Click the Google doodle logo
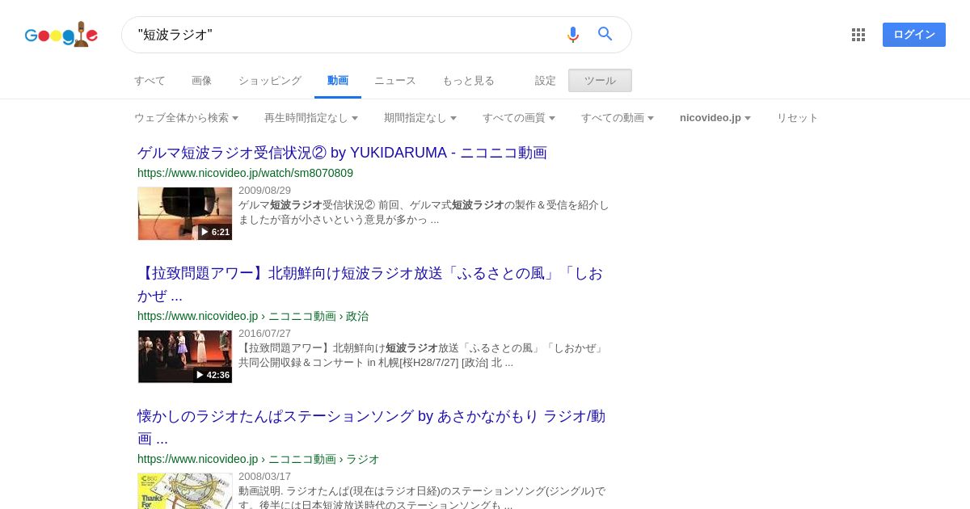Image resolution: width=970 pixels, height=509 pixels. [x=61, y=35]
